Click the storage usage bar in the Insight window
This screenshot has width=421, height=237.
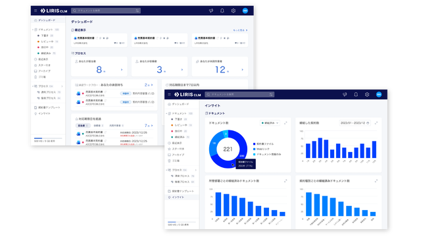coord(182,222)
